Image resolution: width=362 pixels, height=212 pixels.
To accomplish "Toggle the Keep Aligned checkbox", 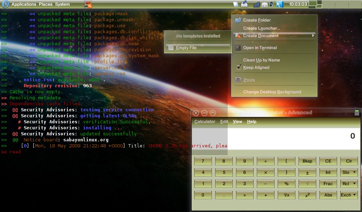I will tap(239, 67).
